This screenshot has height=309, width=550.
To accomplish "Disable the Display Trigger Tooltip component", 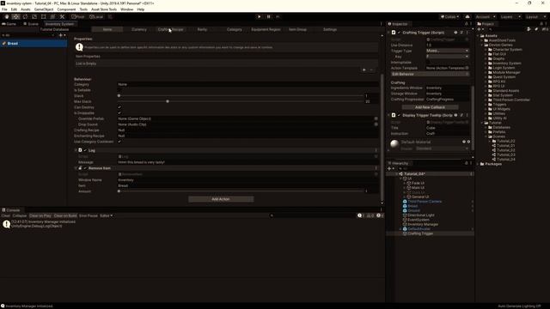I will pos(399,115).
